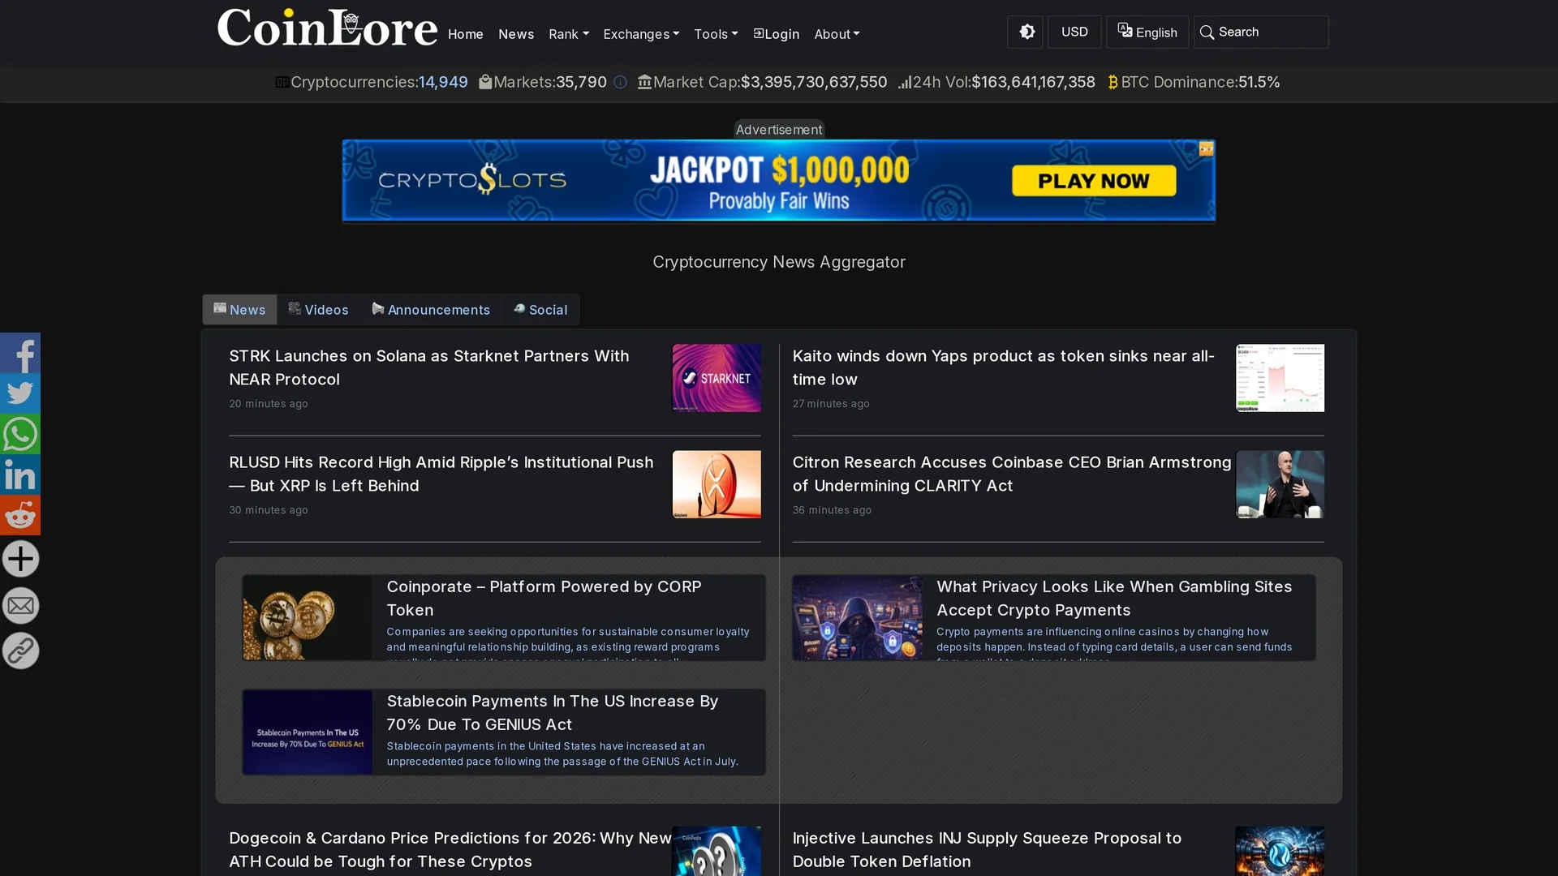Click the search magnifier icon
Image resolution: width=1558 pixels, height=876 pixels.
pos(1207,32)
